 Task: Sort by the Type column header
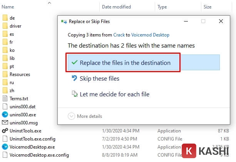[162, 7]
